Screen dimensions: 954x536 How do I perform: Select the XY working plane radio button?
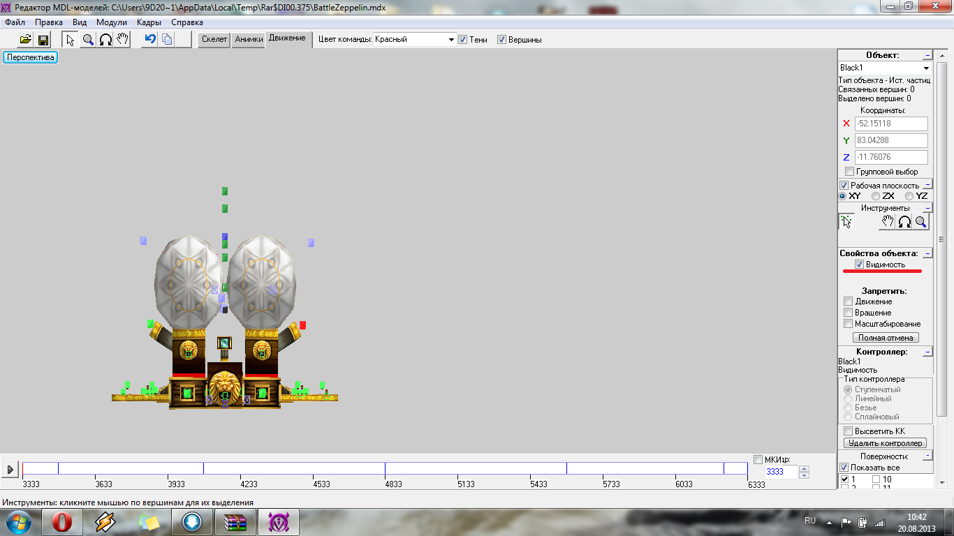click(x=843, y=196)
